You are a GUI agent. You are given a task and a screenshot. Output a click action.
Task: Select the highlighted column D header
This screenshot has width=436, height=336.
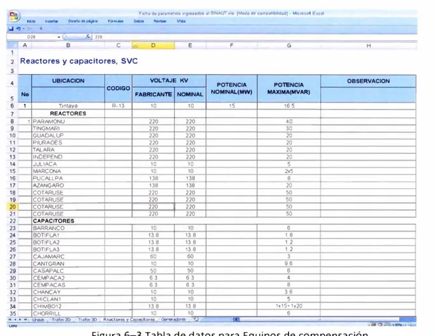click(x=153, y=45)
